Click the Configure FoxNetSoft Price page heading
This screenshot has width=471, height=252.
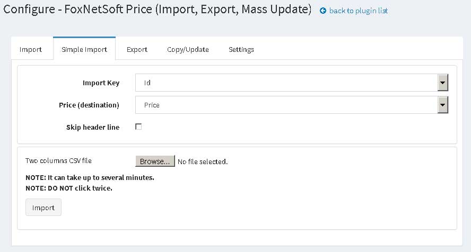tap(158, 10)
